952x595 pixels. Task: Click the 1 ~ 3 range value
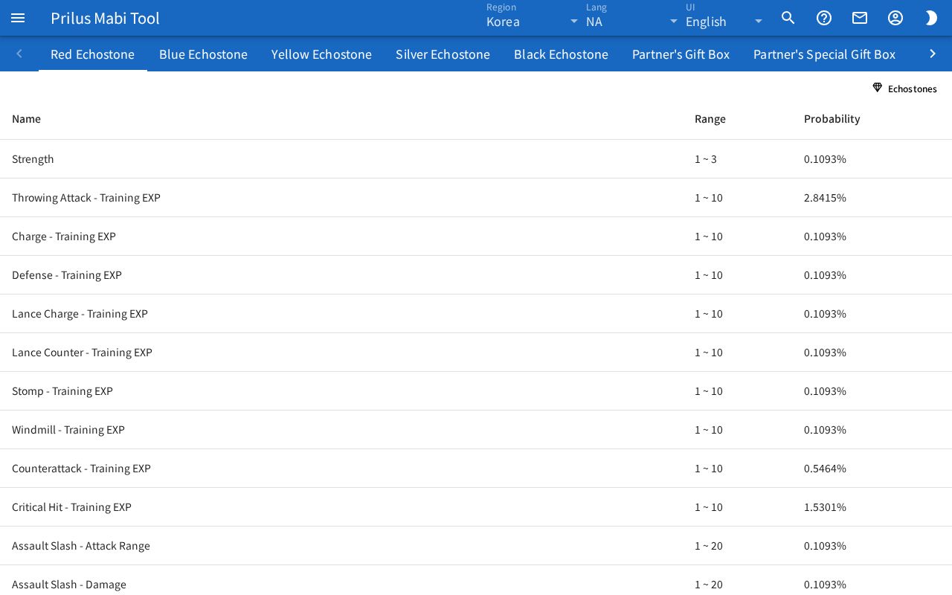coord(706,159)
